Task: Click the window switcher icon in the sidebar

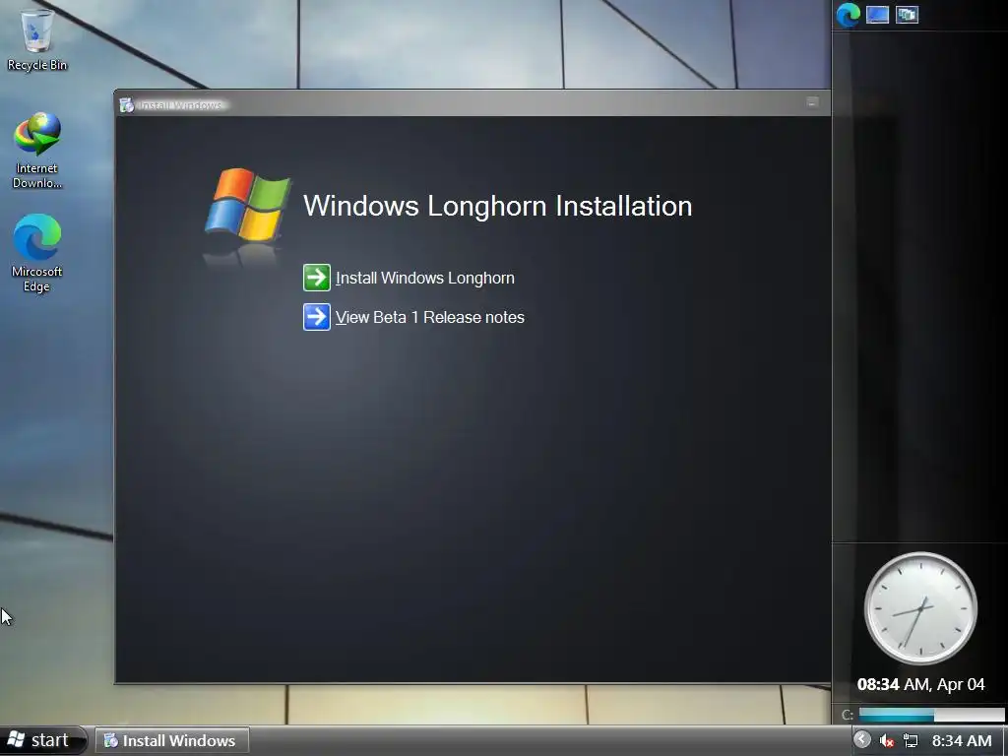Action: [x=907, y=15]
